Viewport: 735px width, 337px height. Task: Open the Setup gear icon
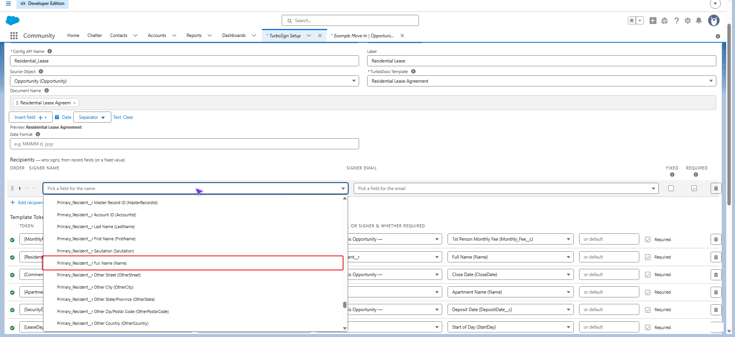[688, 21]
